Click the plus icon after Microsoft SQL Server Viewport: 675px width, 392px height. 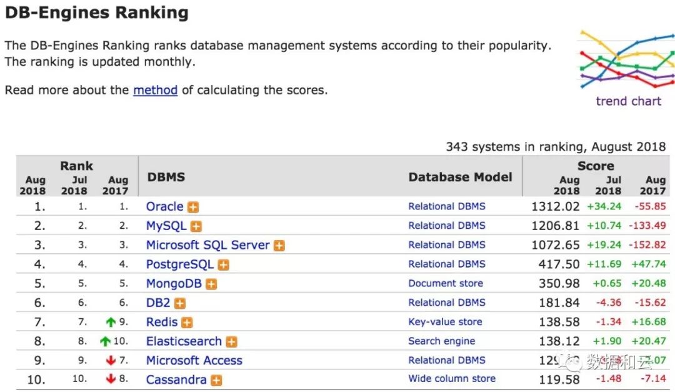(x=279, y=246)
